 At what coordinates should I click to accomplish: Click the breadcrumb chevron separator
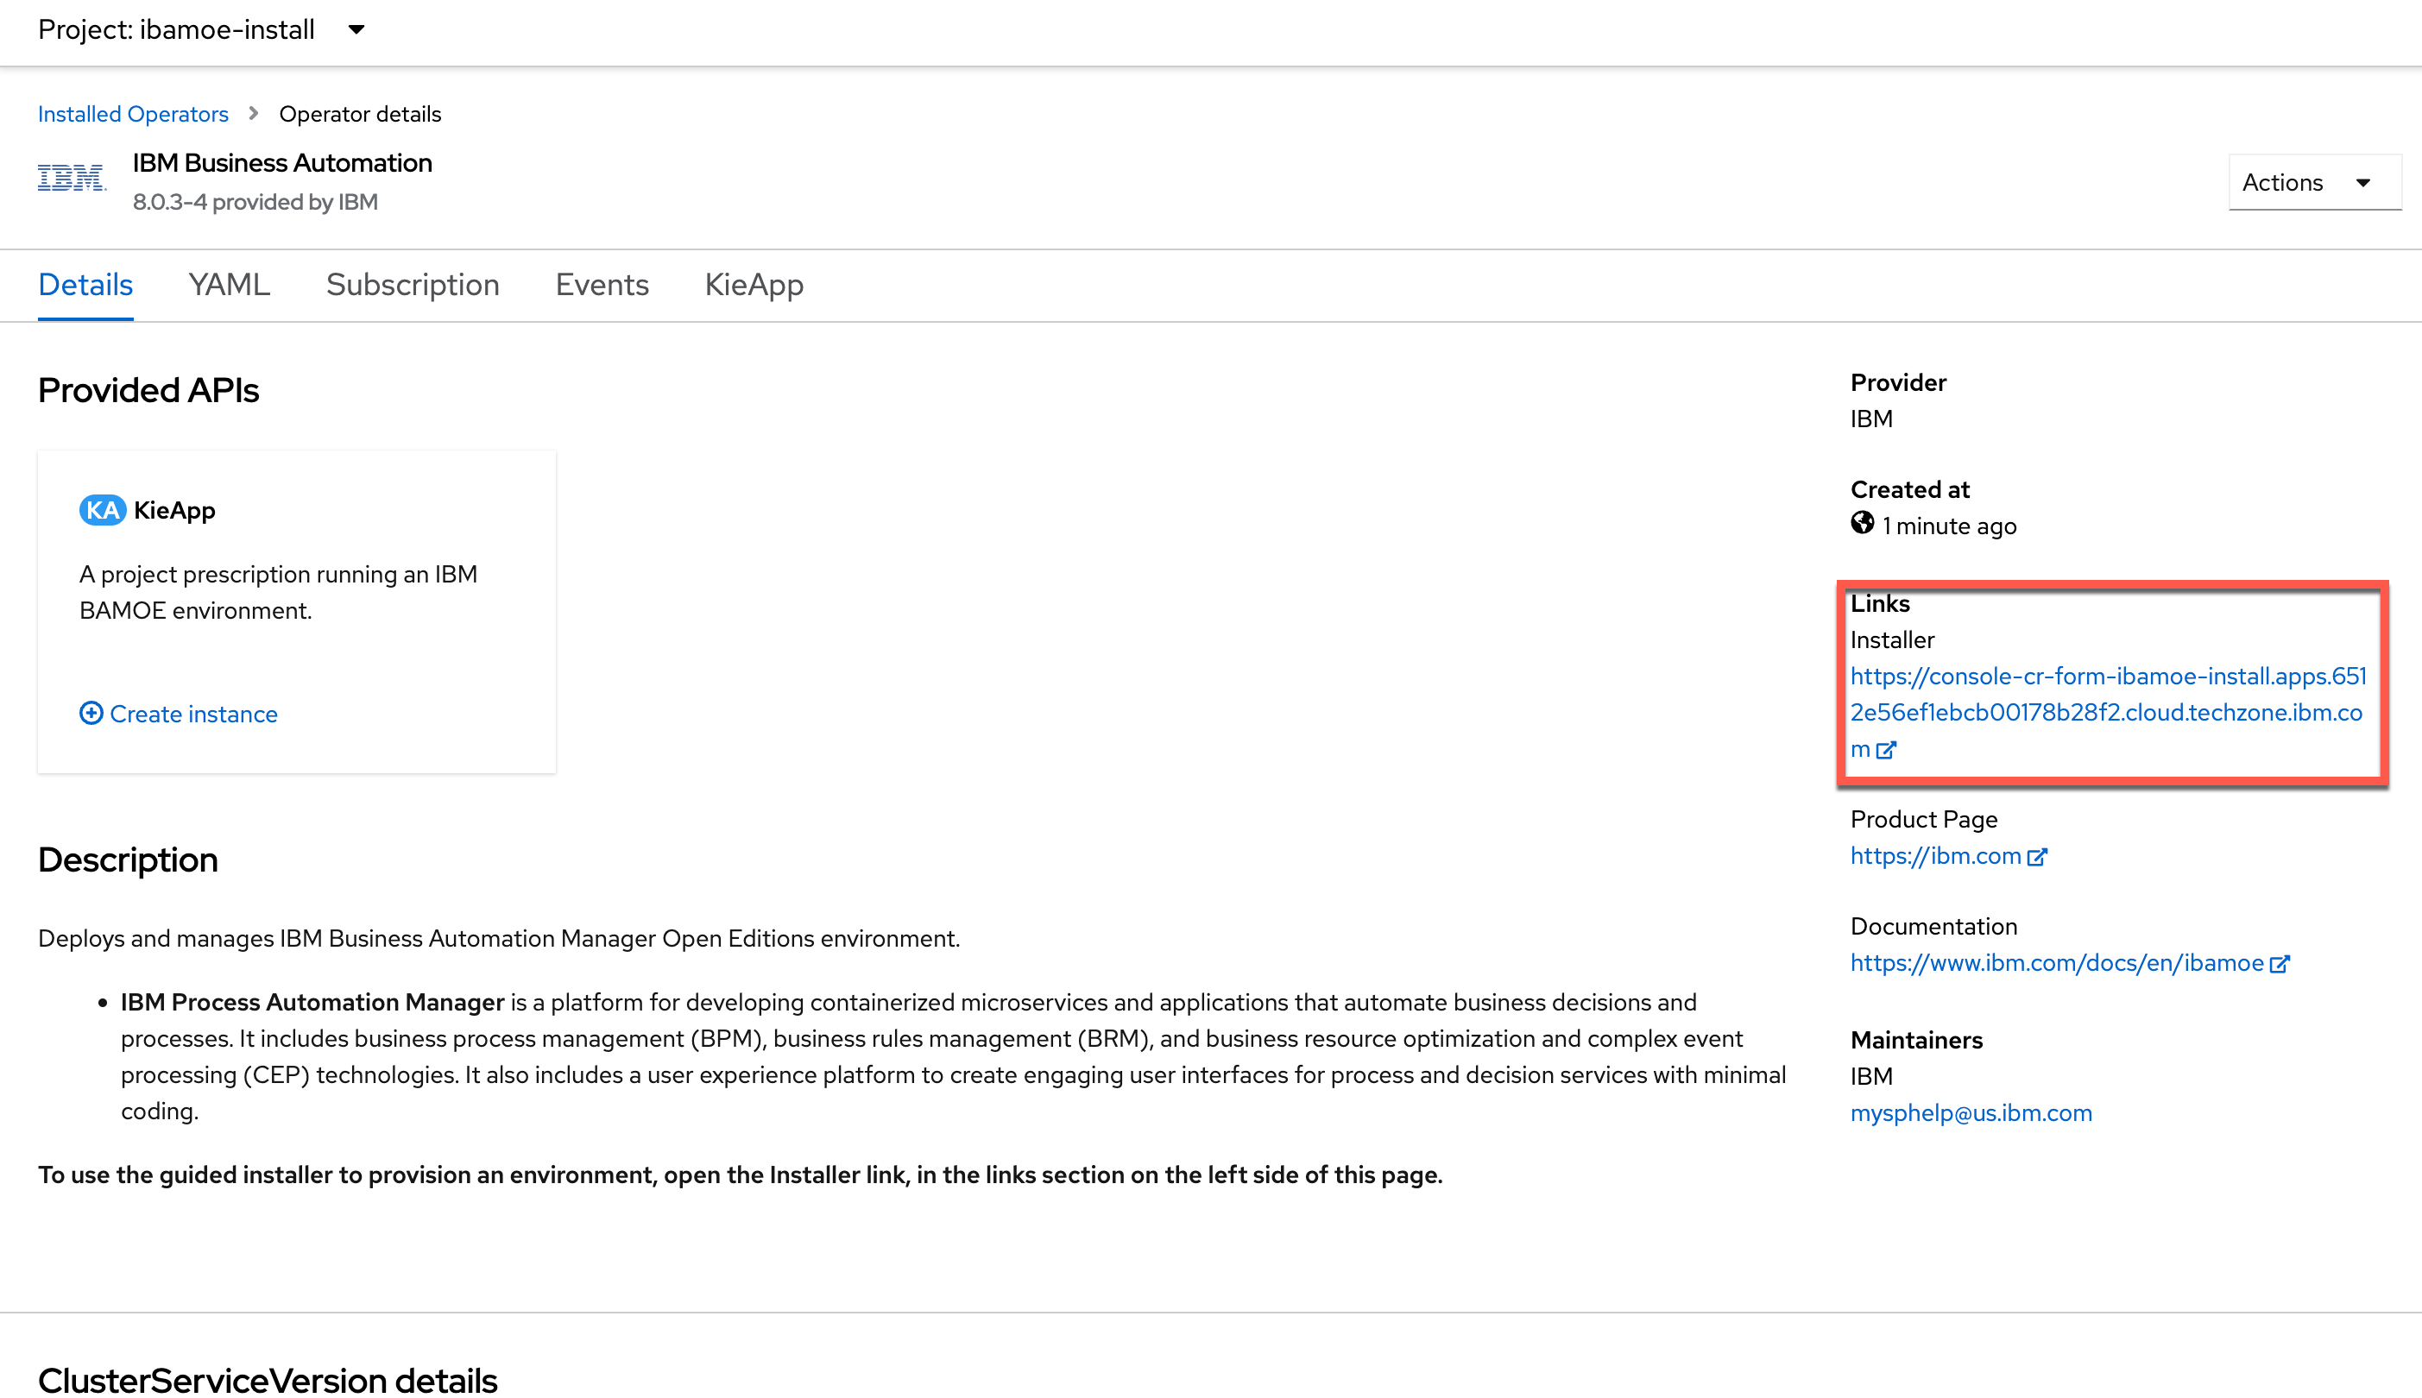(254, 113)
